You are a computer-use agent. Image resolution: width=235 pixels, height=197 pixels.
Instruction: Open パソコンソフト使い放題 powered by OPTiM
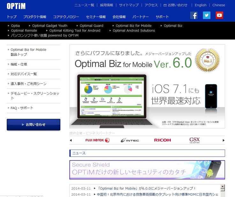click(45, 36)
